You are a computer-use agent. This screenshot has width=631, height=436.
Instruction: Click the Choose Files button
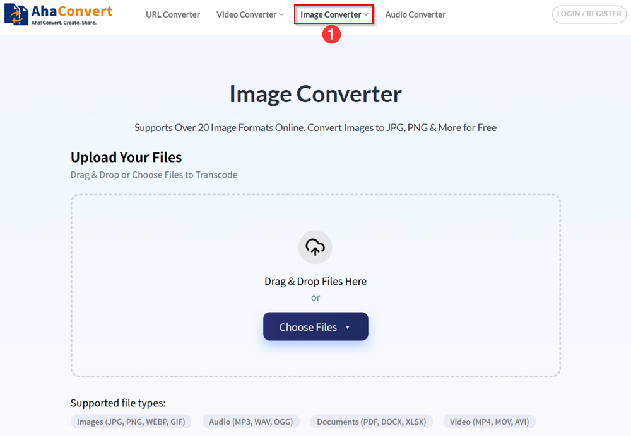tap(308, 327)
